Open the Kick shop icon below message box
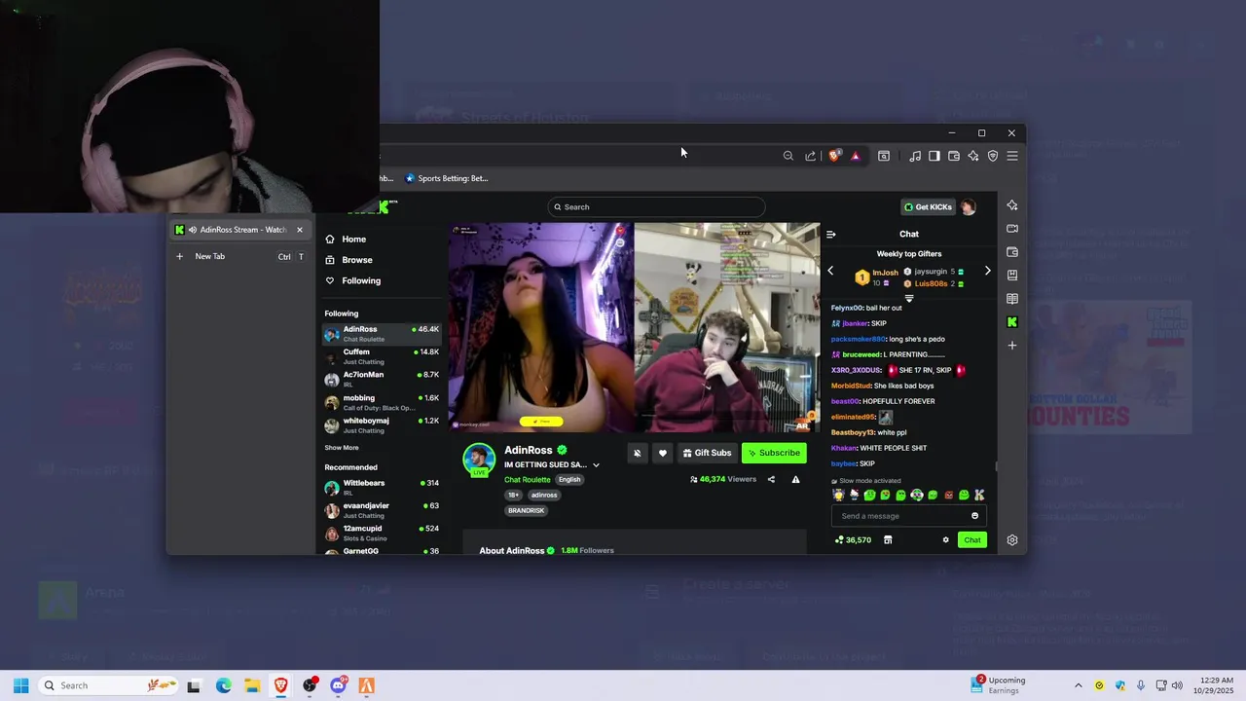1246x701 pixels. tap(888, 540)
